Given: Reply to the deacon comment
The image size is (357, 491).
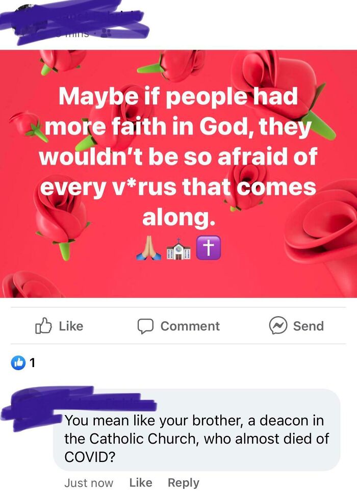Looking at the screenshot, I should (x=184, y=483).
